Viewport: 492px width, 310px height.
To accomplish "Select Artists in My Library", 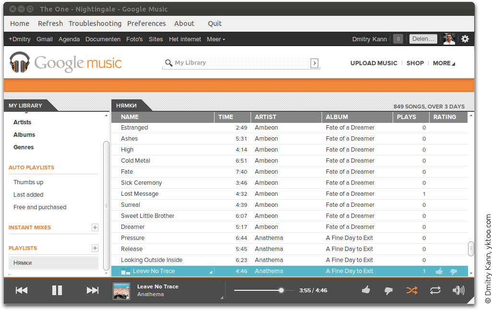I will coord(22,122).
